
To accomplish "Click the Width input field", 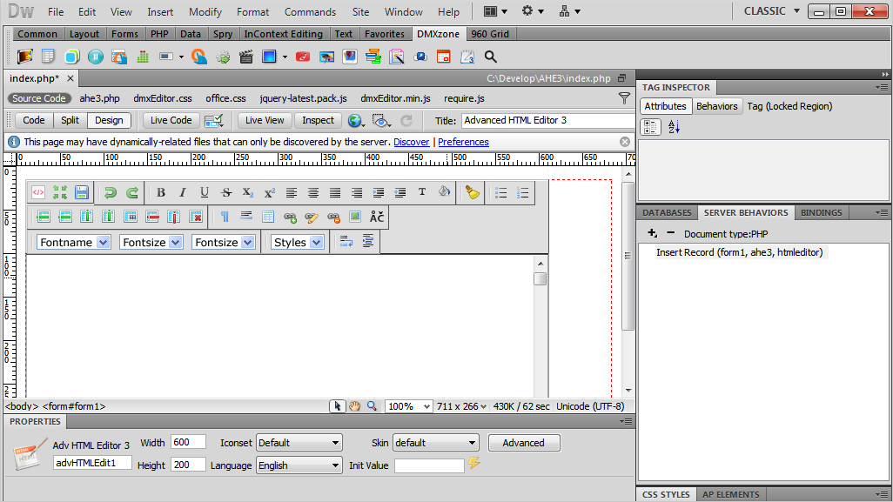I will [188, 442].
